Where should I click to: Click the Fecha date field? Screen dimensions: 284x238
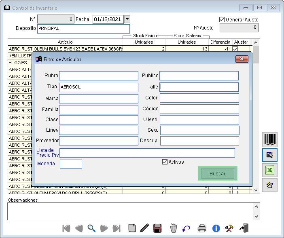(x=108, y=19)
